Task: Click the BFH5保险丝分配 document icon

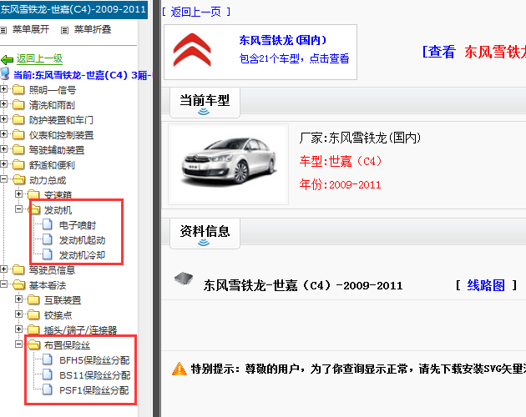Action: 48,359
